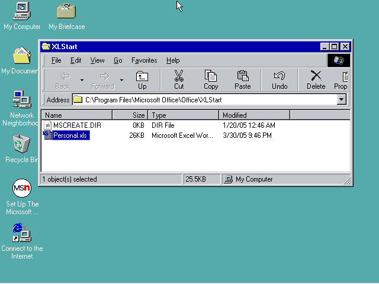Expand the Address bar dropdown

[341, 99]
